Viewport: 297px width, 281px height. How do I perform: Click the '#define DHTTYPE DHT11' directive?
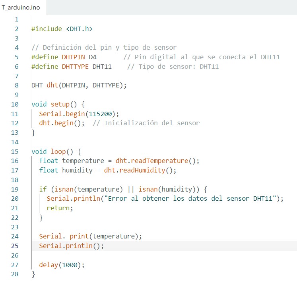(x=72, y=66)
